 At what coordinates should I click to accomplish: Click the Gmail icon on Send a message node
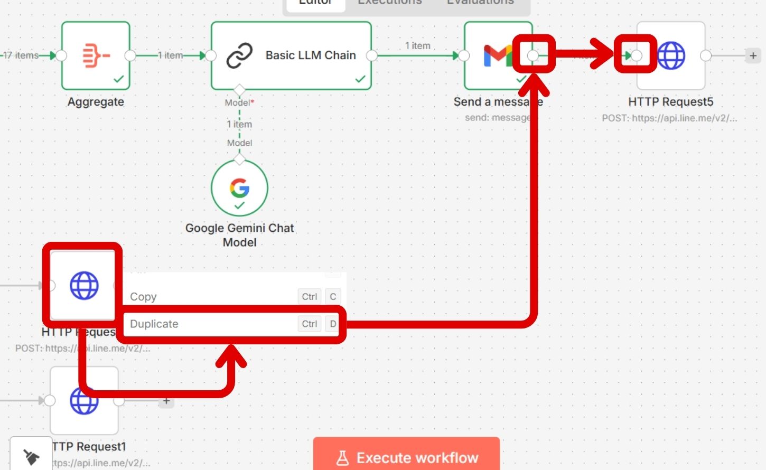pyautogui.click(x=497, y=55)
